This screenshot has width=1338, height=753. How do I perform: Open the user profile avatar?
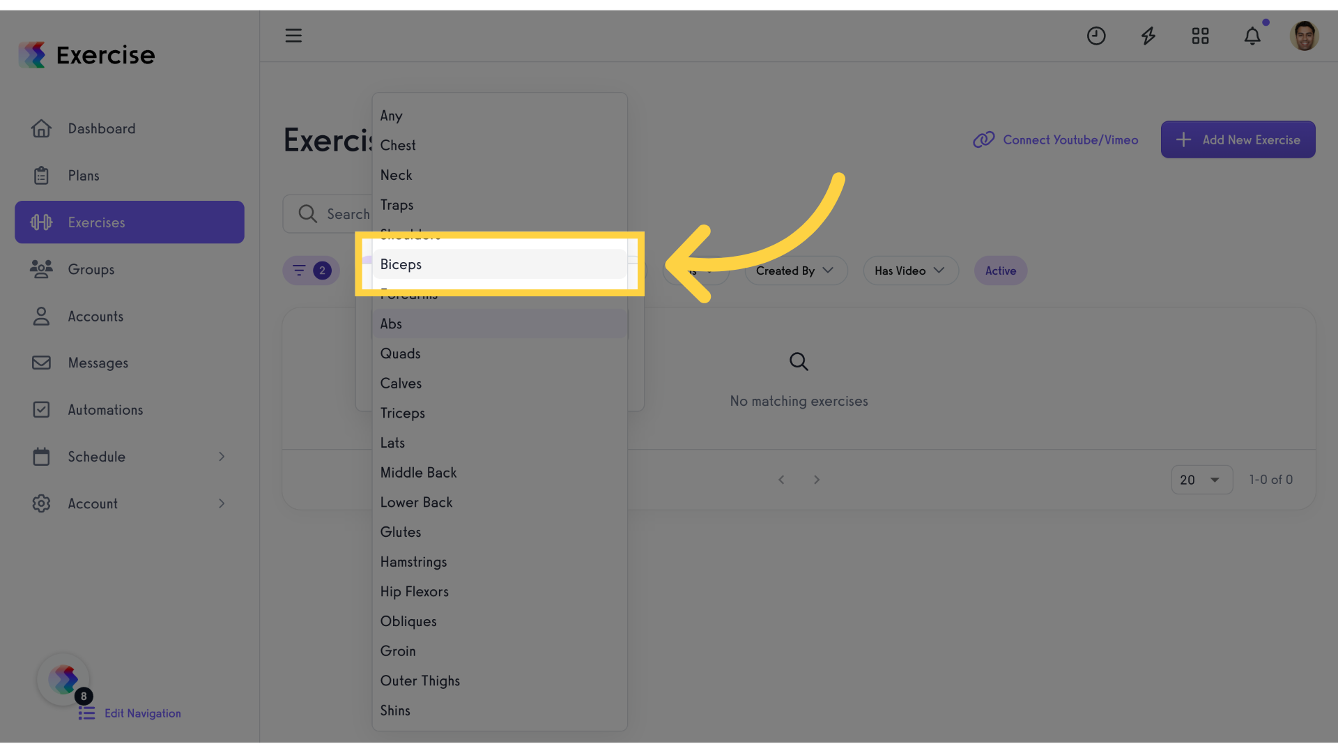pos(1304,36)
